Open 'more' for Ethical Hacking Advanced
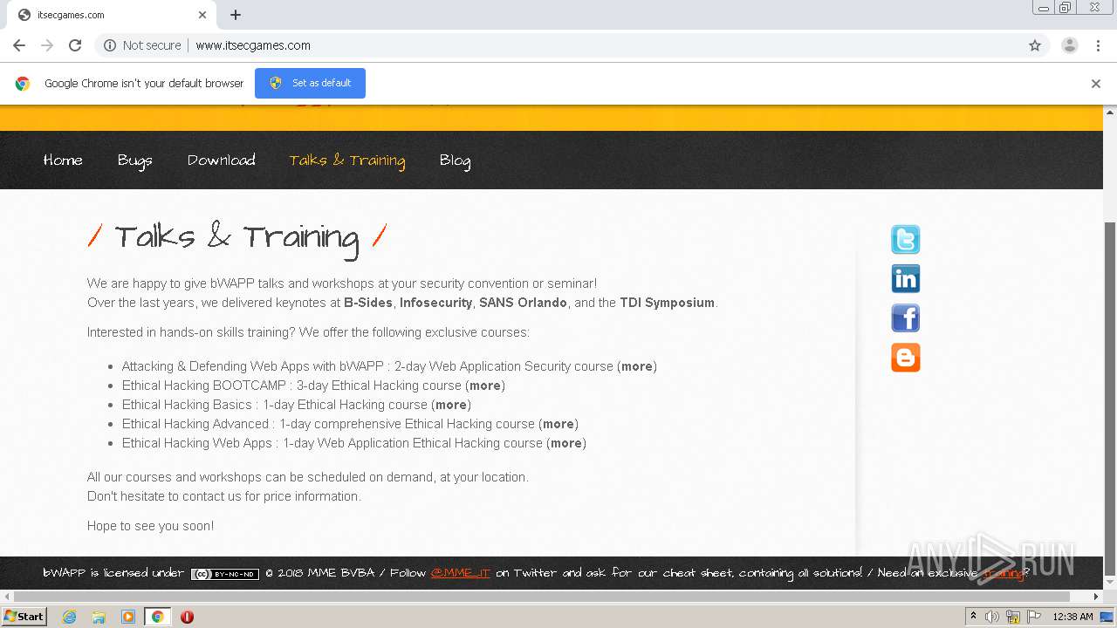This screenshot has width=1117, height=628. click(558, 424)
